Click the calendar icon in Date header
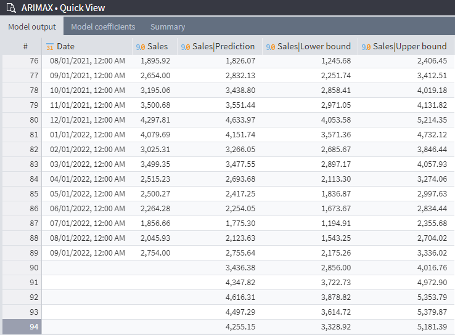Viewport: 455px width, 335px height. 50,47
